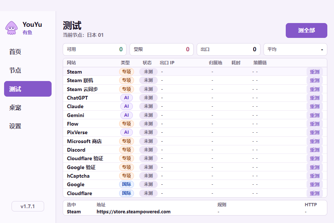Retest the Steam row with 重测
Viewport: 334px width, 223px height.
tap(315, 72)
